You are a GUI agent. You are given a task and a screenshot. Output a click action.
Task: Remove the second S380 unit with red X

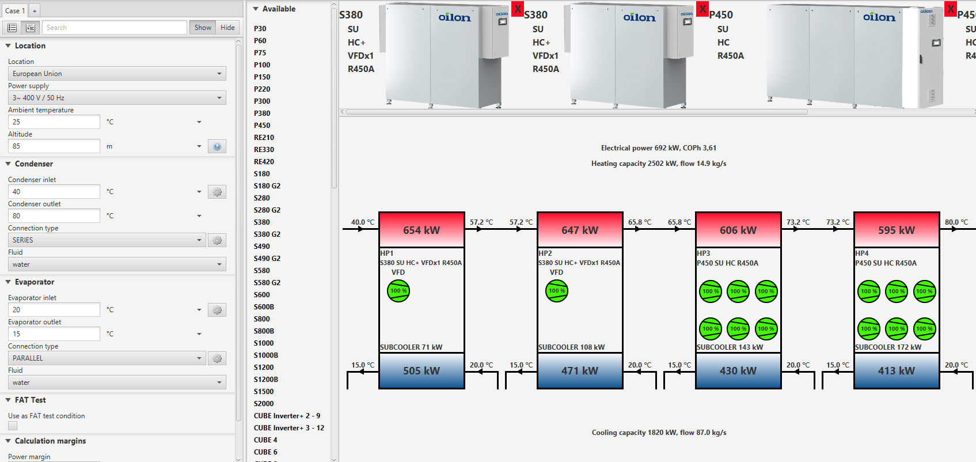[x=702, y=9]
